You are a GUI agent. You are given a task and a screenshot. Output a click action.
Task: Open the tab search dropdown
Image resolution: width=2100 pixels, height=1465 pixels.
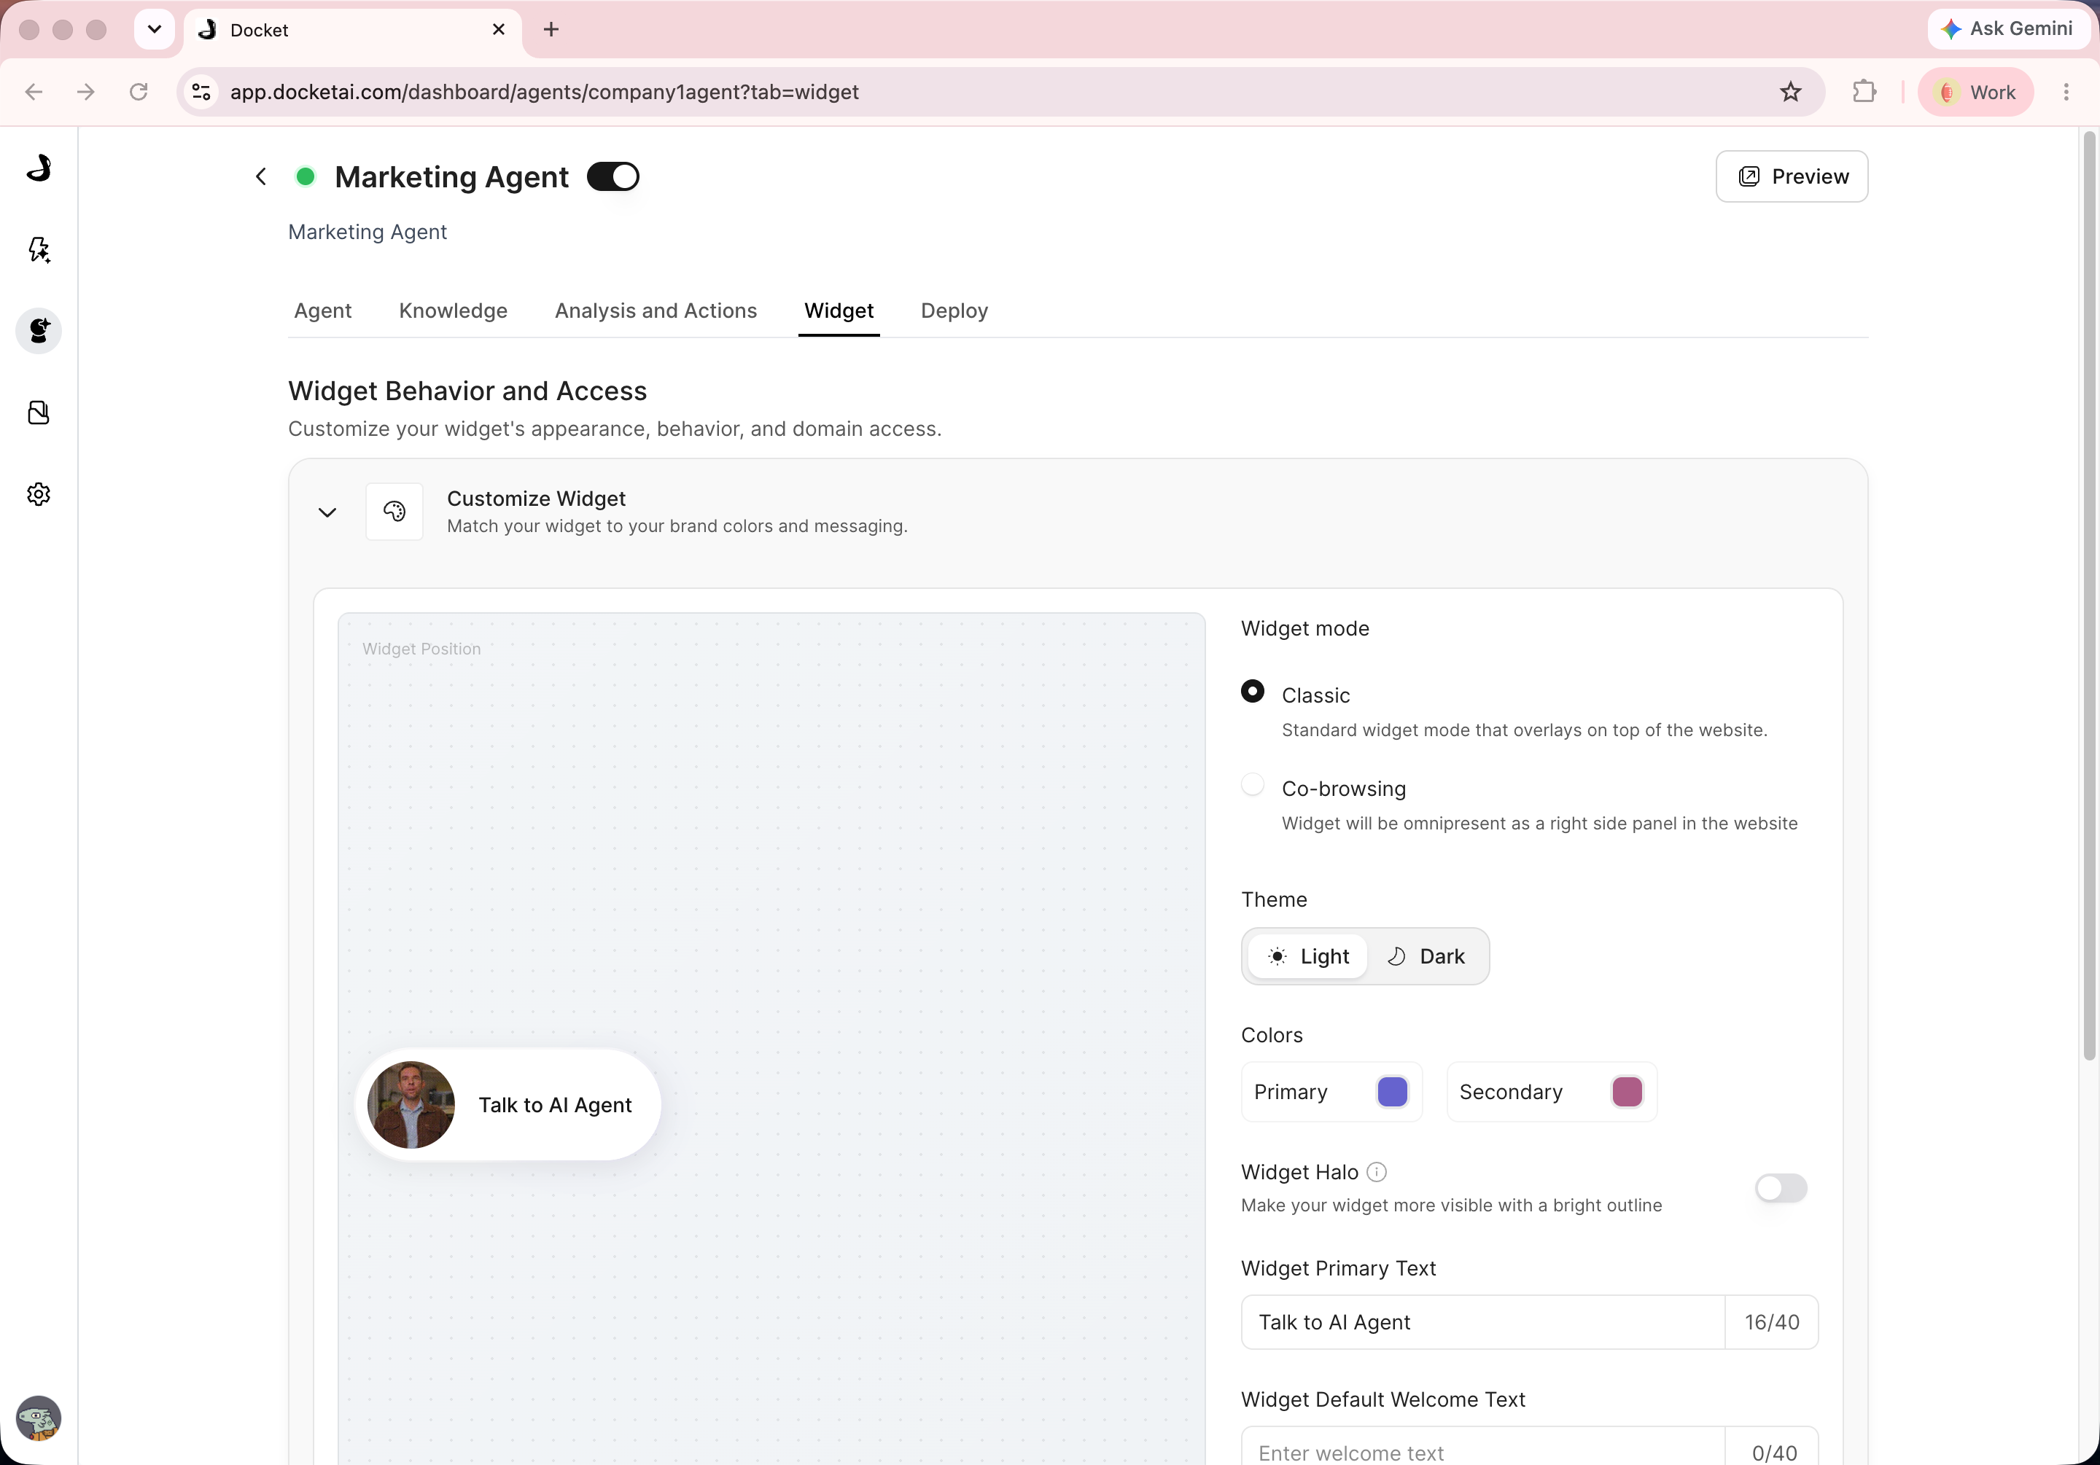155,29
